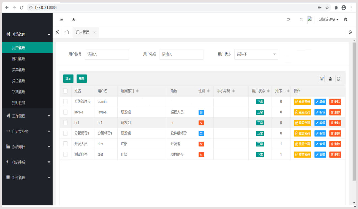Click Chrome extensions puzzle icon
The image size is (358, 209).
pyautogui.click(x=336, y=8)
